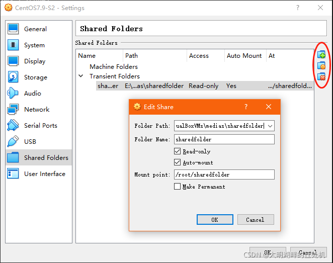
Task: Click the Folder Name input field
Action: [224, 139]
